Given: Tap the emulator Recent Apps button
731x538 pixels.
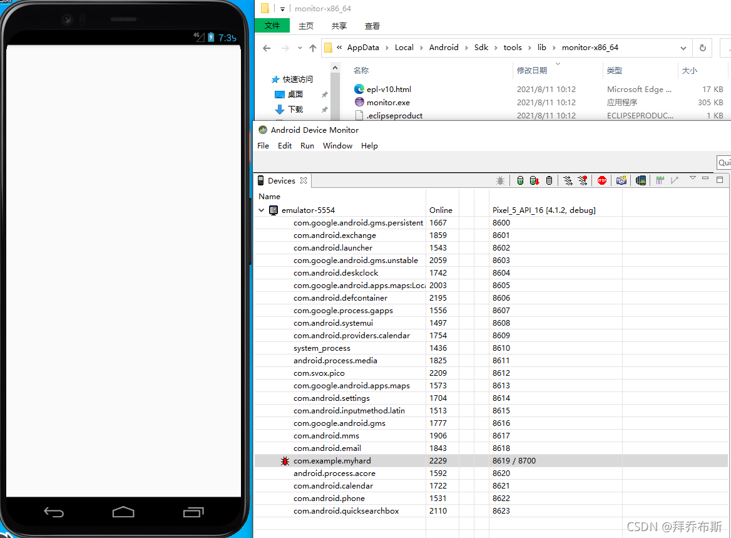Looking at the screenshot, I should click(193, 512).
